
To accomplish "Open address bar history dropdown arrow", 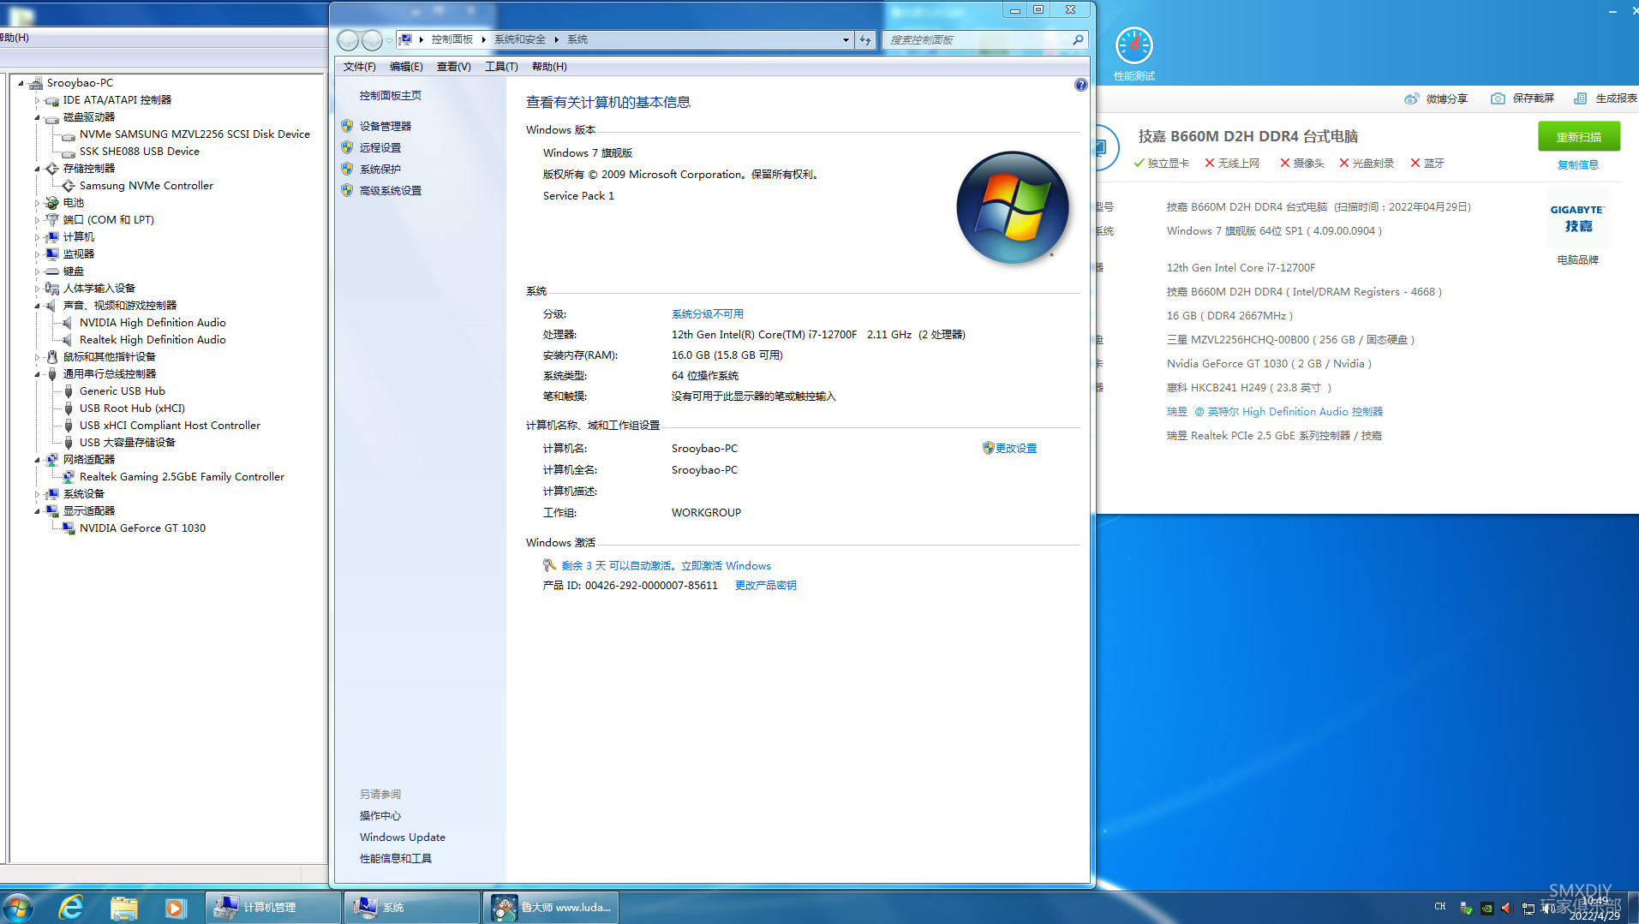I will tap(846, 39).
